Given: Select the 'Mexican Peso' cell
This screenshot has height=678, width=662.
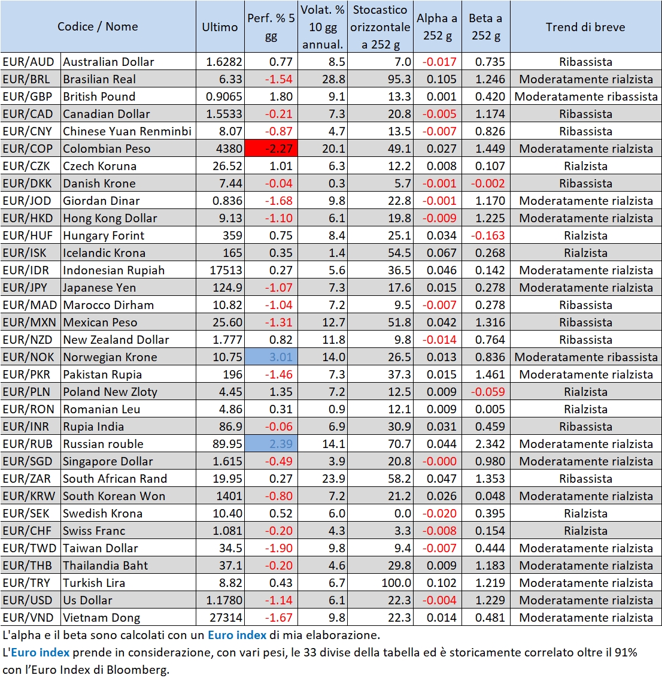Looking at the screenshot, I should pyautogui.click(x=128, y=322).
